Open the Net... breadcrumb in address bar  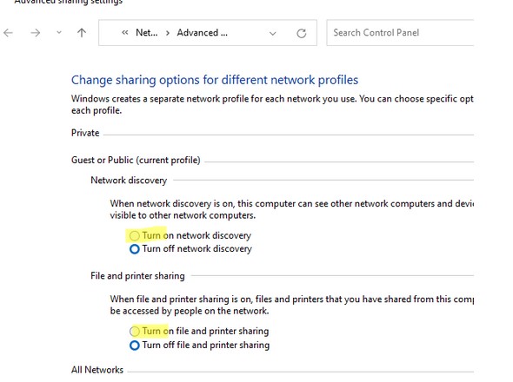pos(147,33)
